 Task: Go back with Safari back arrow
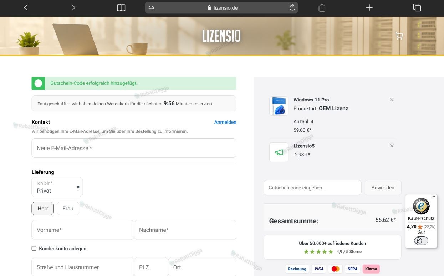point(26,7)
